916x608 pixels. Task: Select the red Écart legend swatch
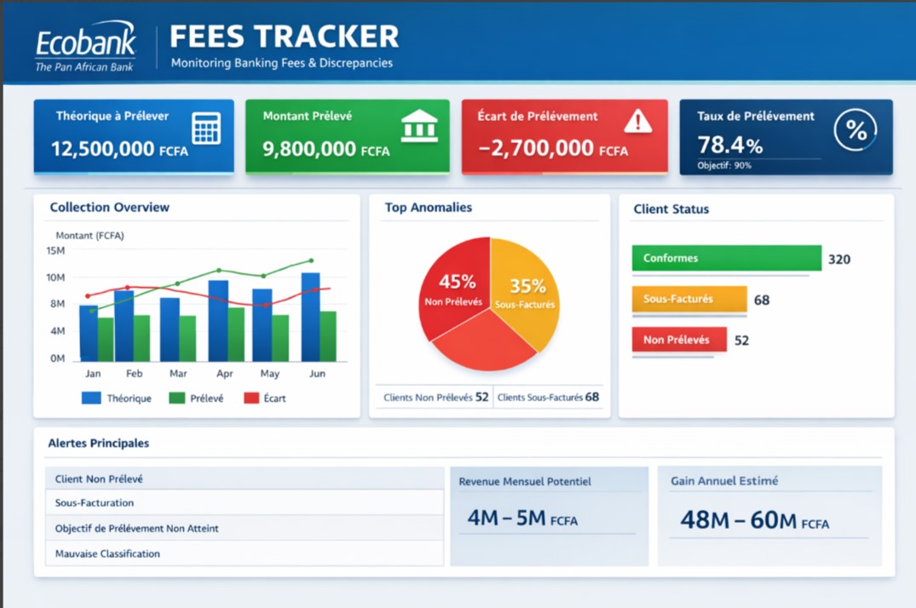(251, 399)
